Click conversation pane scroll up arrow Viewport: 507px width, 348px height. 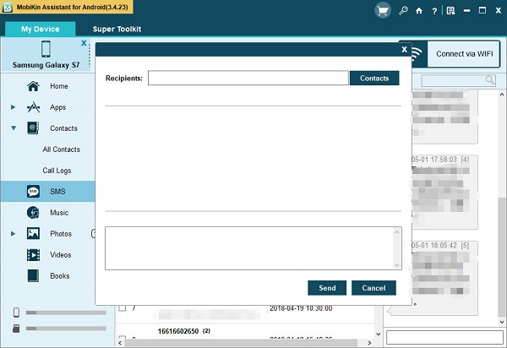[502, 95]
